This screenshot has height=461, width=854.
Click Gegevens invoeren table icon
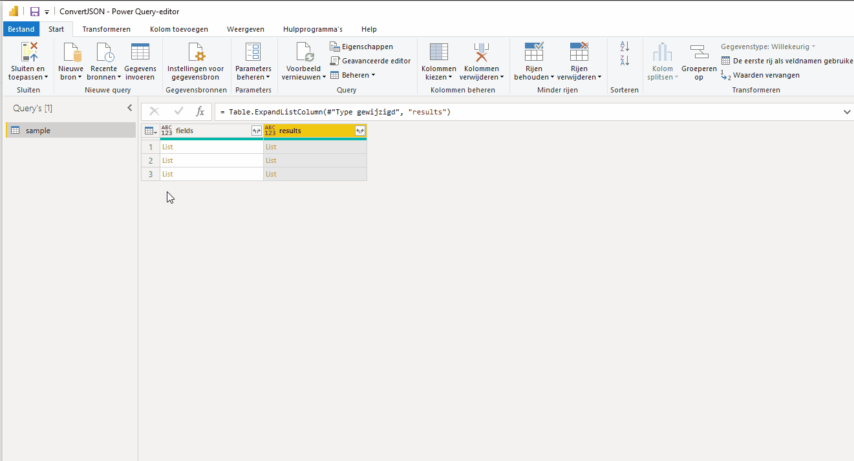click(x=140, y=52)
